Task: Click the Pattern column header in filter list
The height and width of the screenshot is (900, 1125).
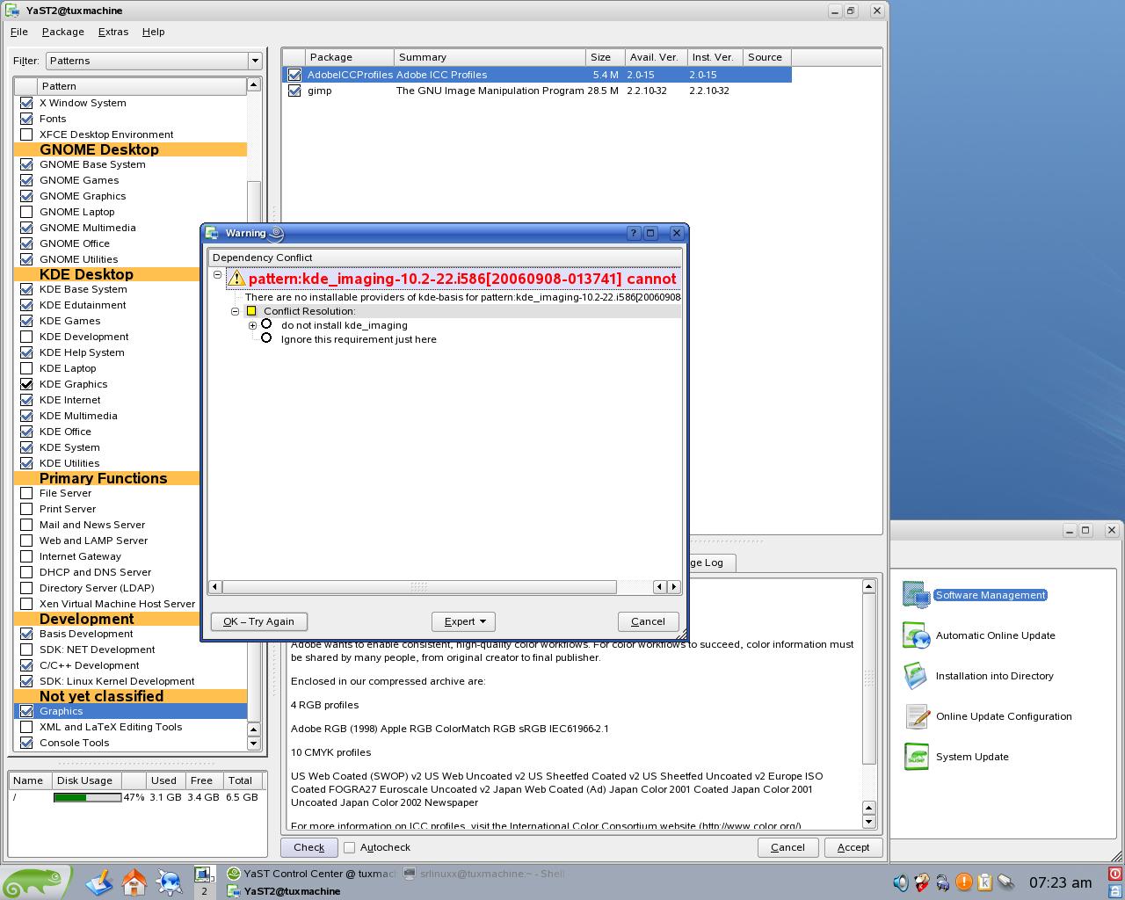Action: [x=142, y=86]
